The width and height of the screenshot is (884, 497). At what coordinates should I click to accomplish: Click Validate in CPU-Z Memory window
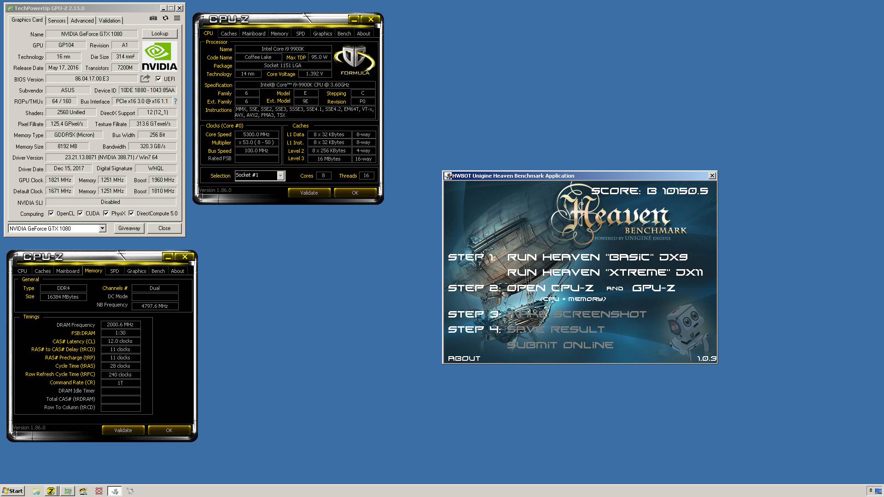(x=123, y=430)
